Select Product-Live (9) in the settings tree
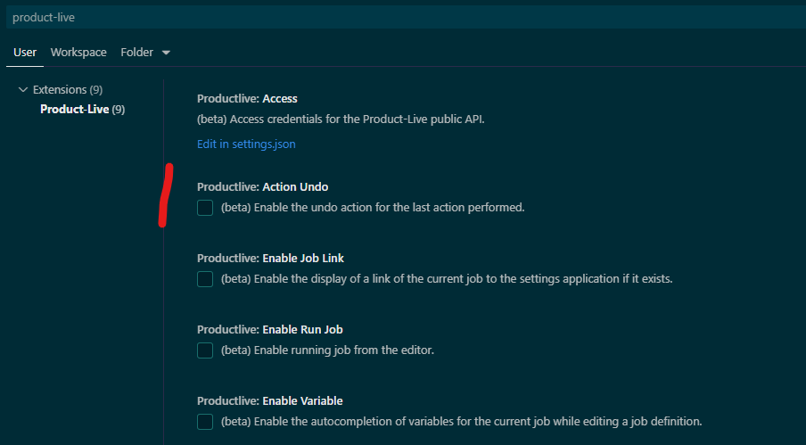 pyautogui.click(x=82, y=110)
